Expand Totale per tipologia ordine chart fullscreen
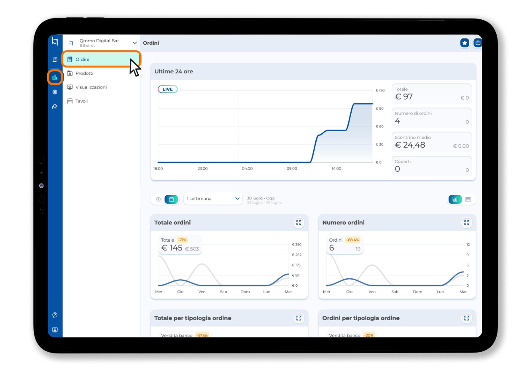527x388 pixels. [299, 318]
